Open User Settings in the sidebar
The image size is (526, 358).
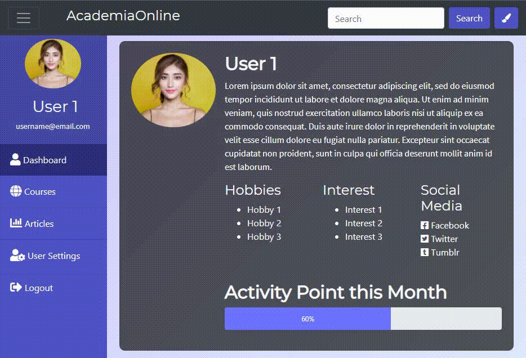coord(54,256)
